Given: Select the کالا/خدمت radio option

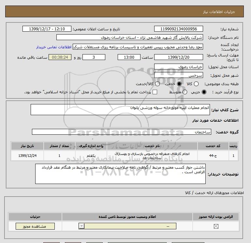Looking at the screenshot, I should click(x=157, y=84).
